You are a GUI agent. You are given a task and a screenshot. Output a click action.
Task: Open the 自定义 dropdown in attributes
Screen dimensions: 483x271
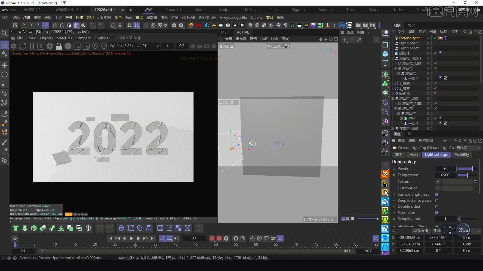click(468, 148)
